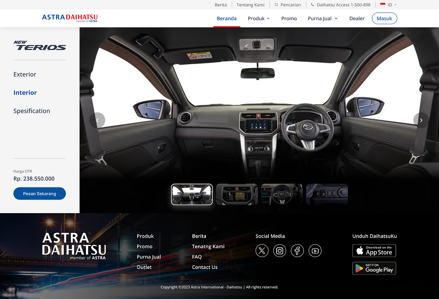Expand the Purna Jual menu
439x299 pixels.
[x=323, y=18]
